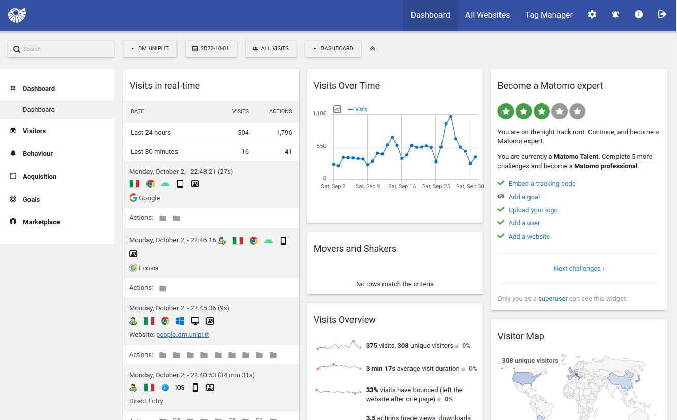Click the Last 30 minutes row label
The width and height of the screenshot is (677, 420).
click(154, 151)
